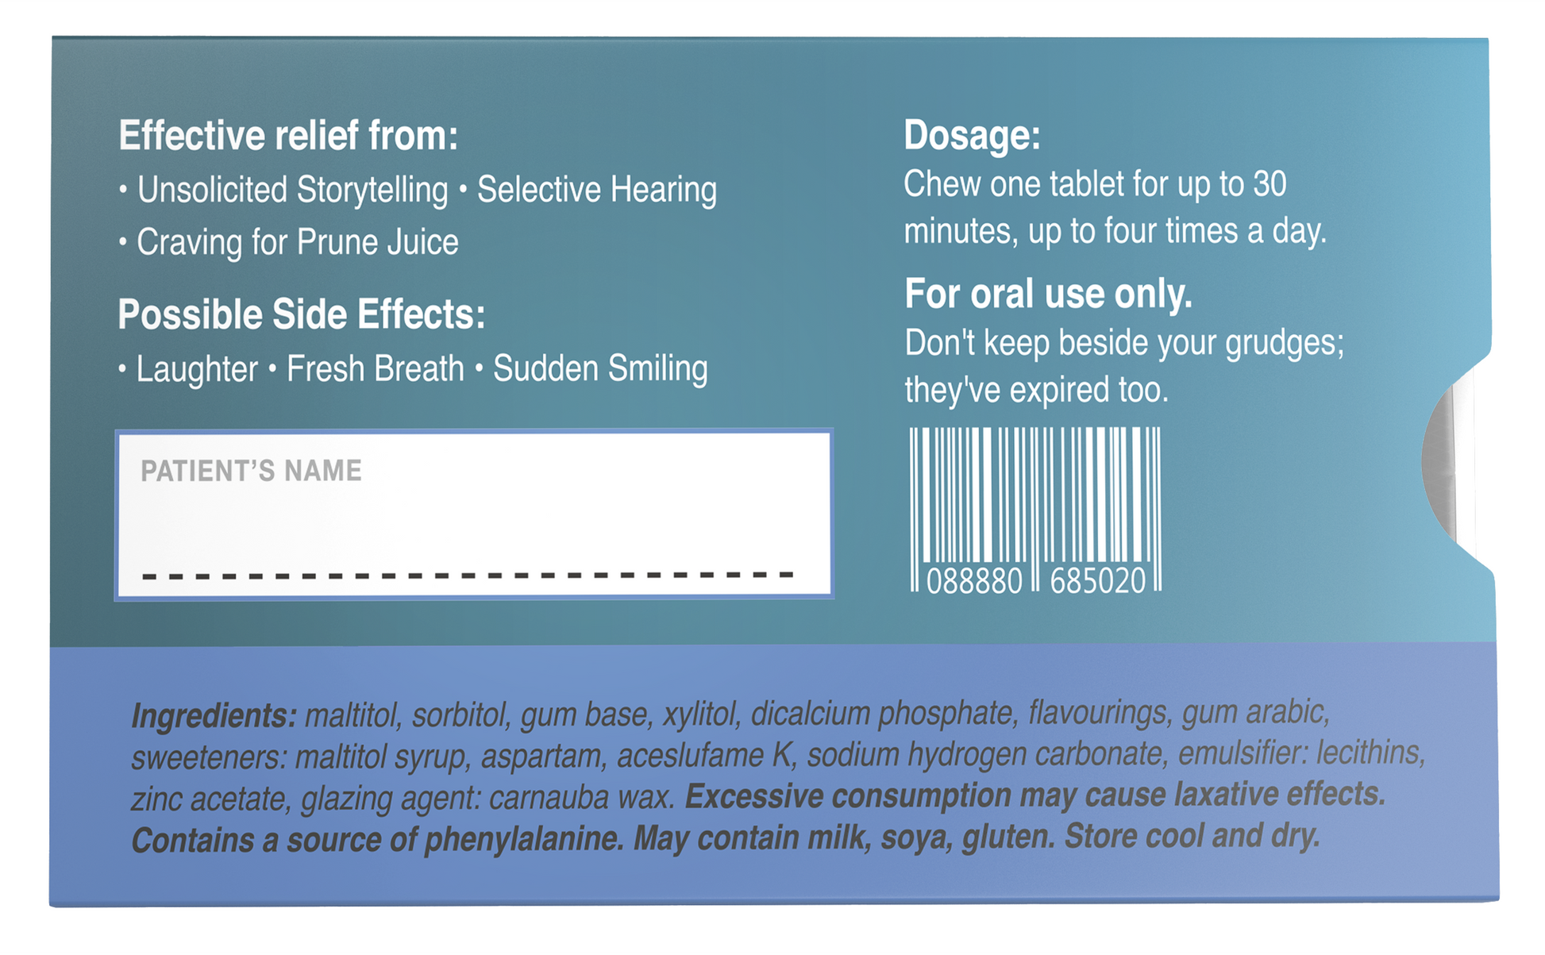Click the "Fresh Breath" side effect
This screenshot has height=955, width=1545.
(x=375, y=370)
